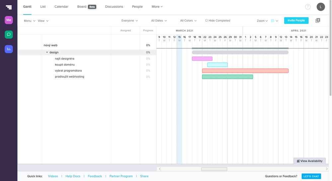Open the Feedback quick link

tap(95, 176)
